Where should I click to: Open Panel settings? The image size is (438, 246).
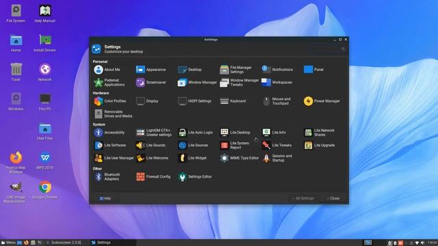[313, 70]
